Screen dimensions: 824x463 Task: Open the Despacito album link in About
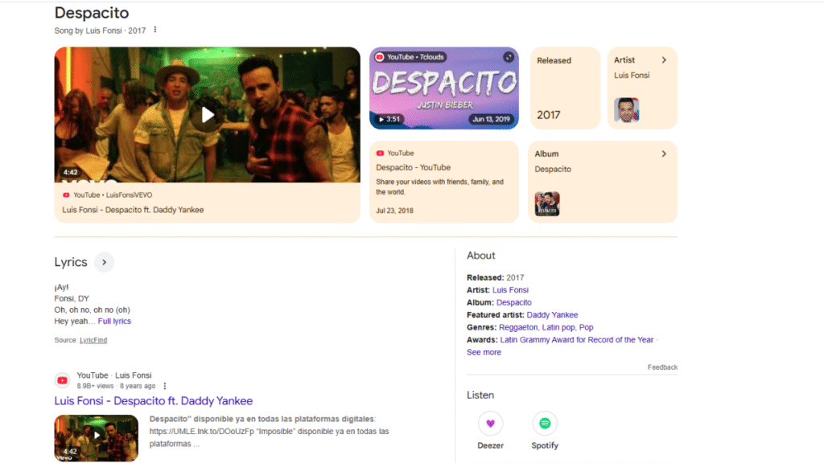point(514,302)
